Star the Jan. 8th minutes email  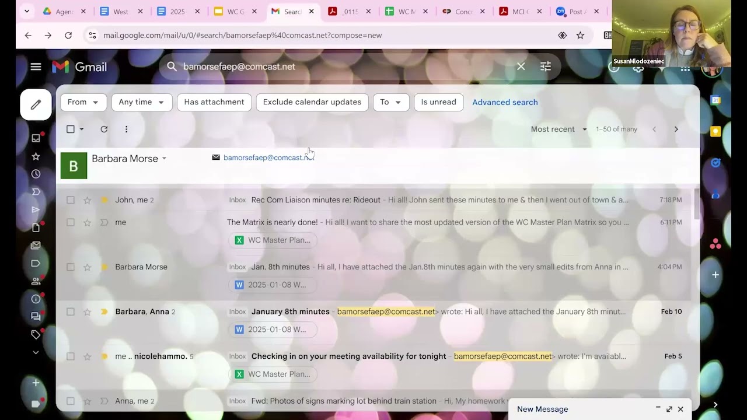coord(87,267)
